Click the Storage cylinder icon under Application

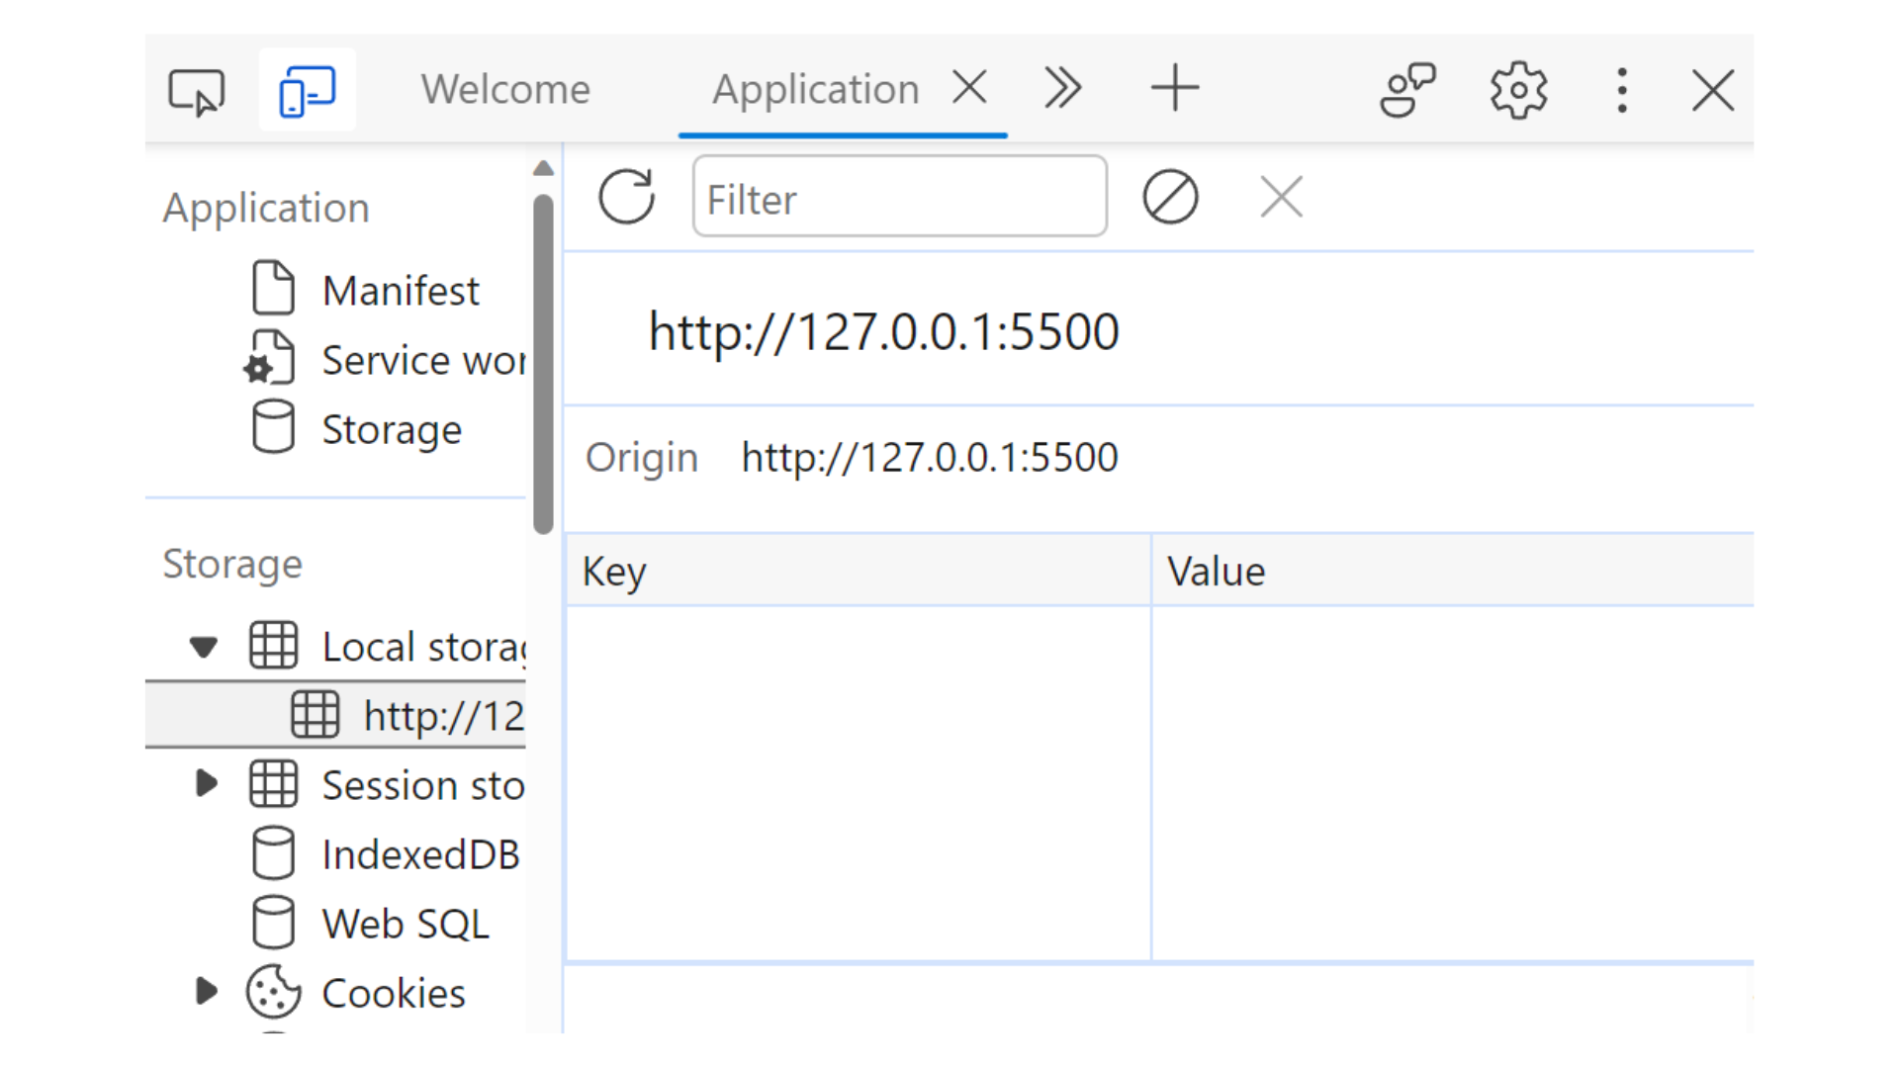click(273, 427)
